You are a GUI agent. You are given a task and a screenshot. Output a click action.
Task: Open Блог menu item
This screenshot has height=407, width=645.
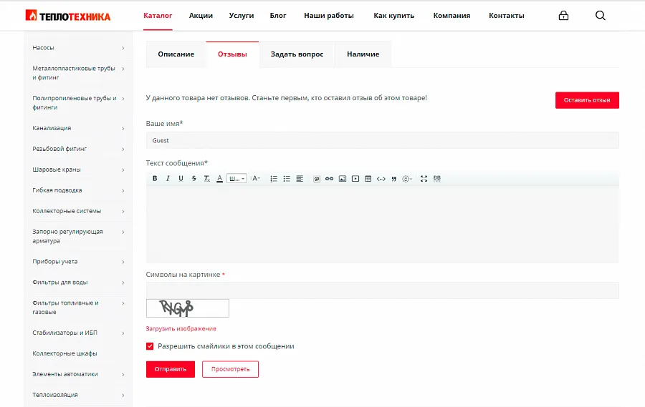point(278,16)
